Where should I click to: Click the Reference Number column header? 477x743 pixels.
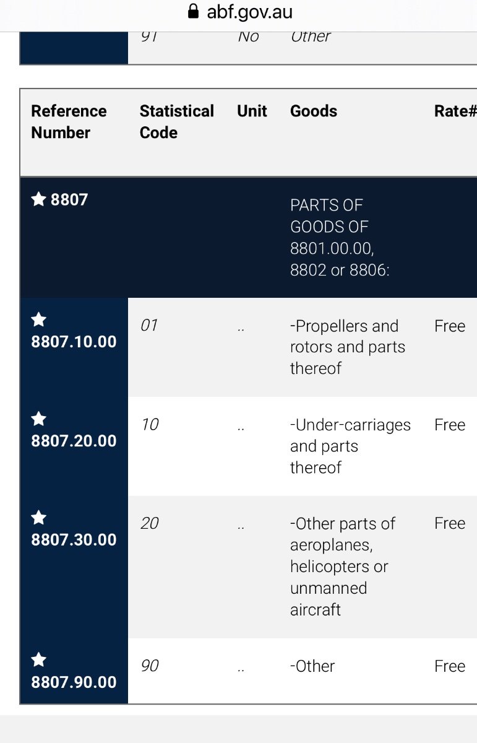(69, 122)
